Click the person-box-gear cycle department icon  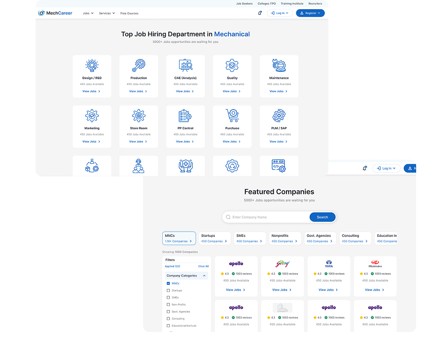point(92,166)
